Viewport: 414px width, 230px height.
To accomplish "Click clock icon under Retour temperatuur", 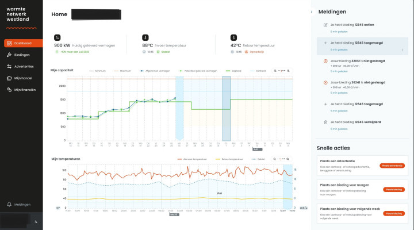I will point(232,52).
